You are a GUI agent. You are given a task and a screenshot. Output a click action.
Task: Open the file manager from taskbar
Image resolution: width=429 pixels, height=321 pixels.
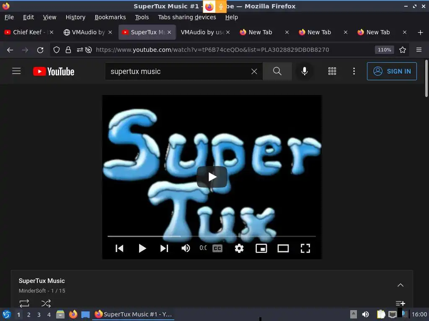pos(60,314)
